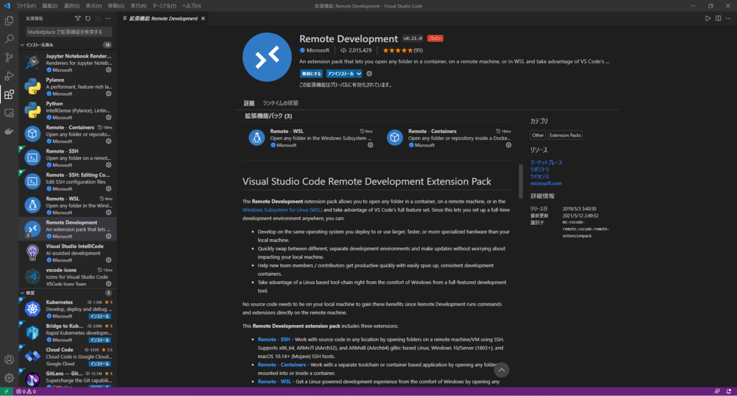The height and width of the screenshot is (396, 737).
Task: Open the Docker view icon
Action: click(9, 131)
